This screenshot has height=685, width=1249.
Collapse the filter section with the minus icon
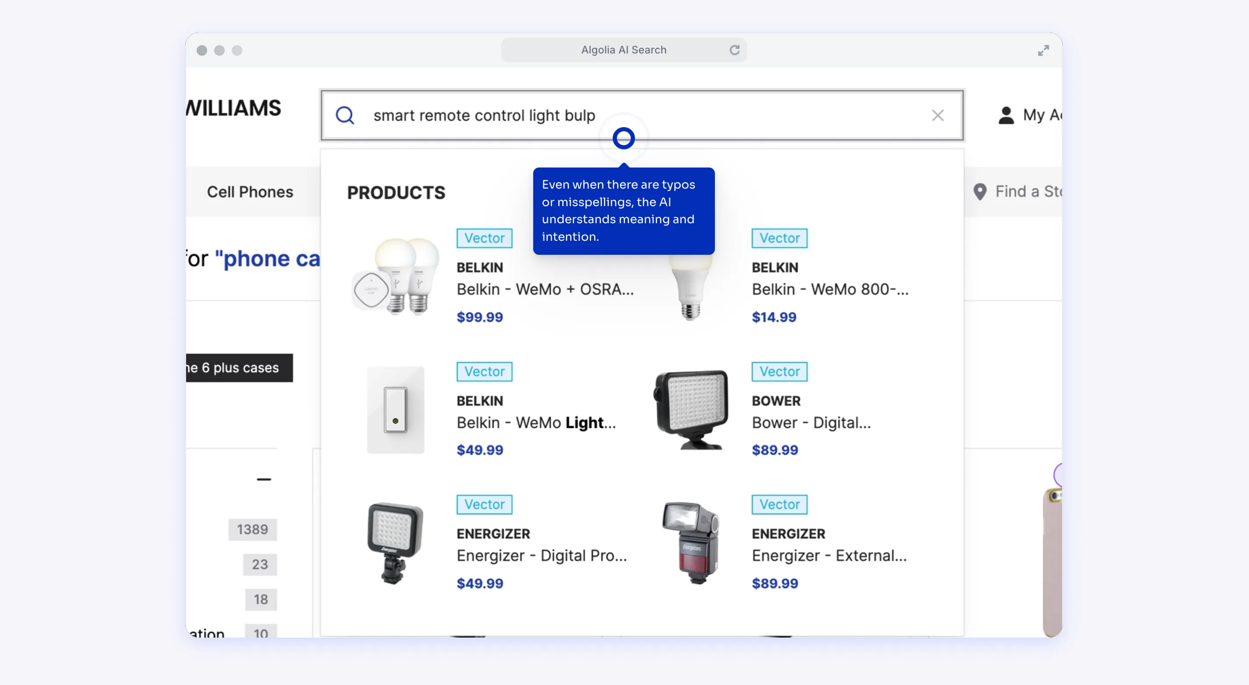264,479
